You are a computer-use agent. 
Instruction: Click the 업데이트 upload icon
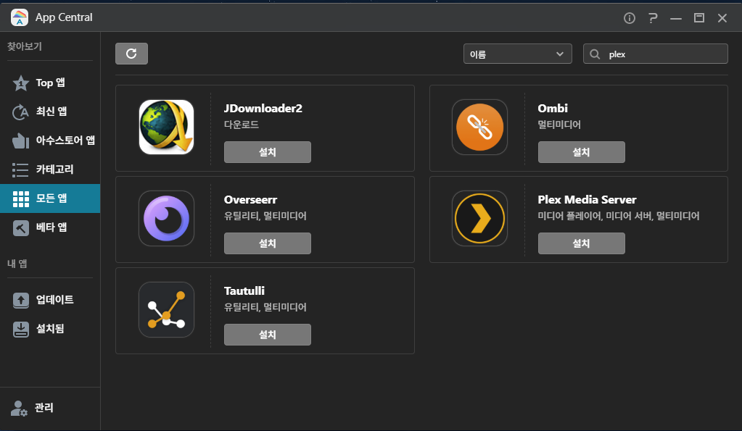click(x=20, y=300)
